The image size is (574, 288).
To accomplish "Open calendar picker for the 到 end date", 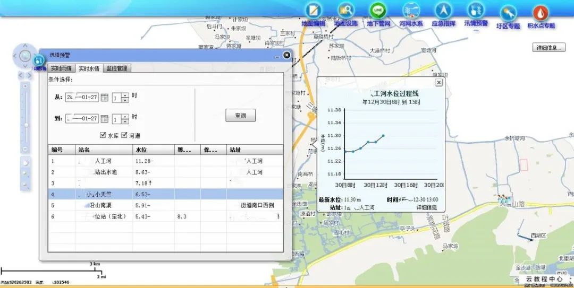I will click(105, 119).
